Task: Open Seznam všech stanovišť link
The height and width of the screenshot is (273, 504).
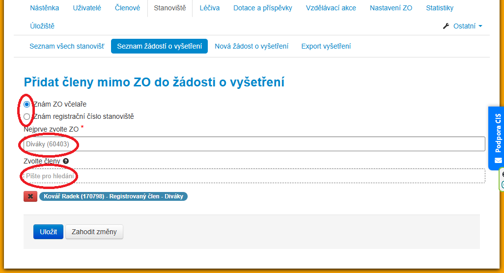Action: (x=67, y=46)
